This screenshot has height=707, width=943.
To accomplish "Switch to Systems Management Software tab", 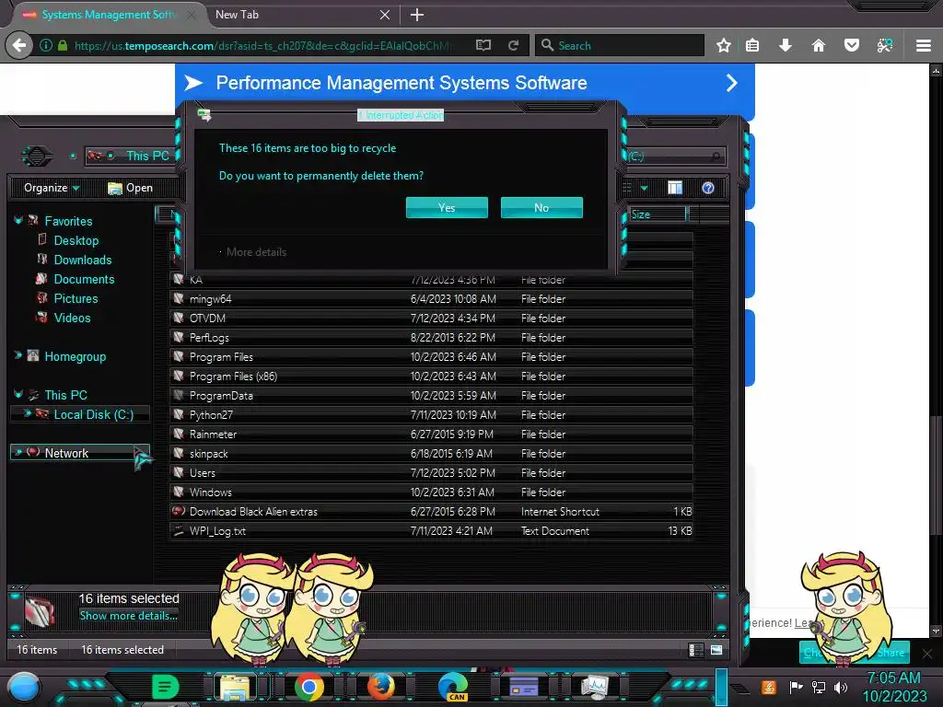I will 109,15.
